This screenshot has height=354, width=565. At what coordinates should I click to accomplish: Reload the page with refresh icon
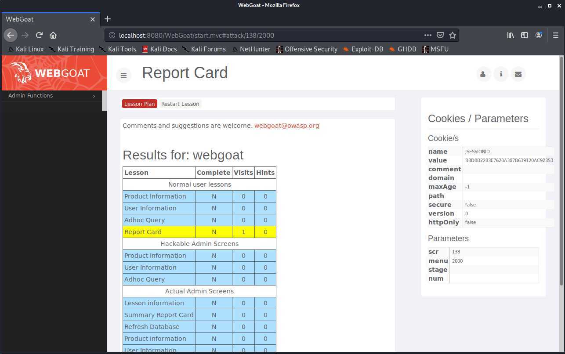(39, 35)
